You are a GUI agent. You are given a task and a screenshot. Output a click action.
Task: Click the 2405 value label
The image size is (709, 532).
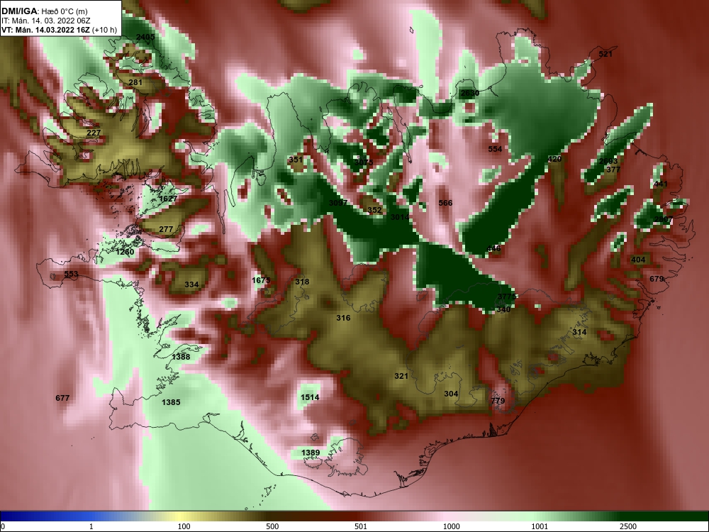pos(145,37)
